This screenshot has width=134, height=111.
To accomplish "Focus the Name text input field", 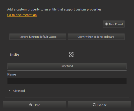I will 67,81.
